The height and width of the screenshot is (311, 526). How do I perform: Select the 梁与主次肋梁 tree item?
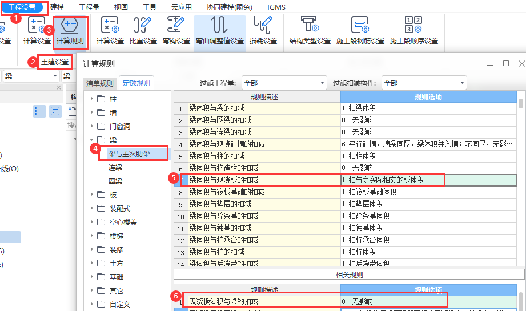click(129, 154)
